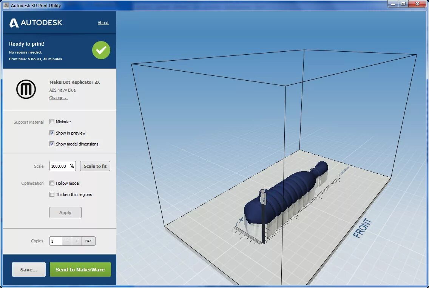
Task: Increase copies with the plus button
Action: [77, 241]
